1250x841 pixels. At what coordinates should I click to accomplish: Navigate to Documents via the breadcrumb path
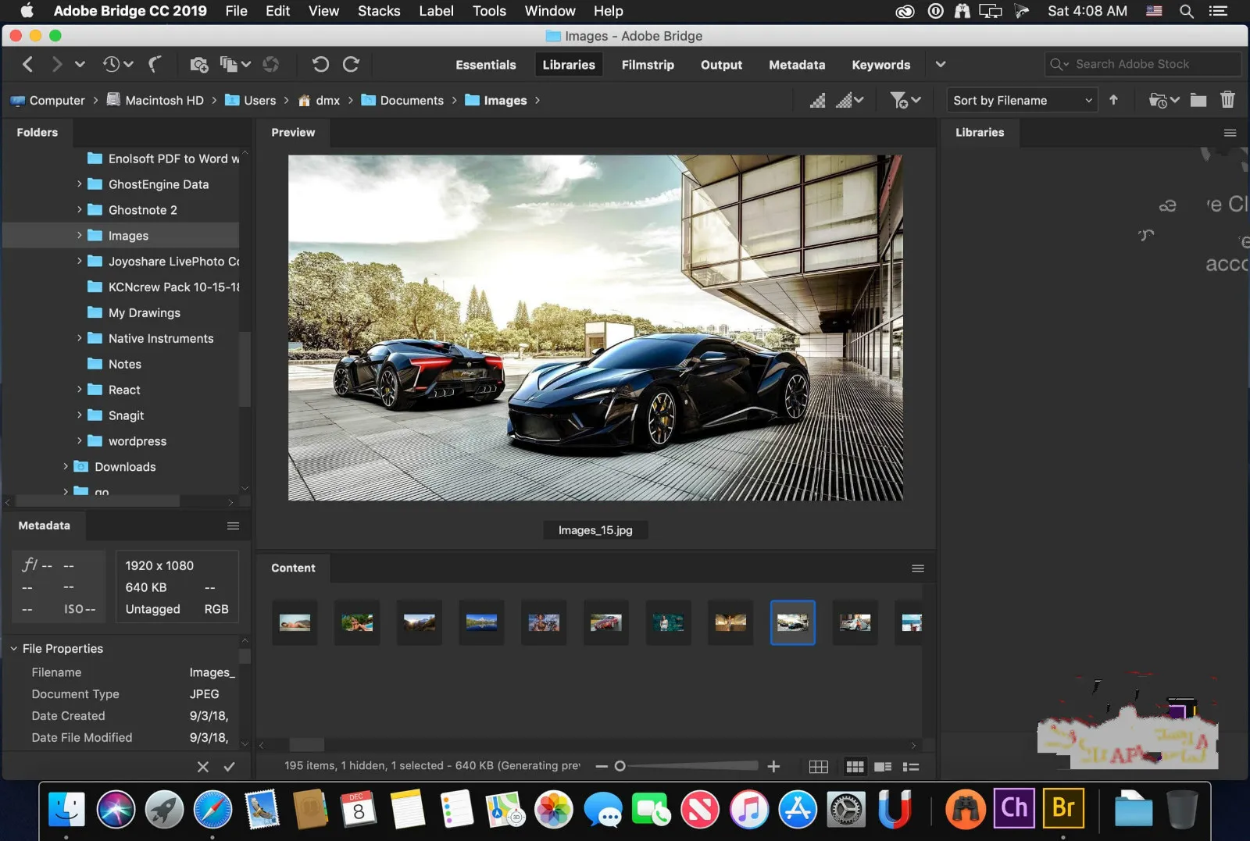411,100
